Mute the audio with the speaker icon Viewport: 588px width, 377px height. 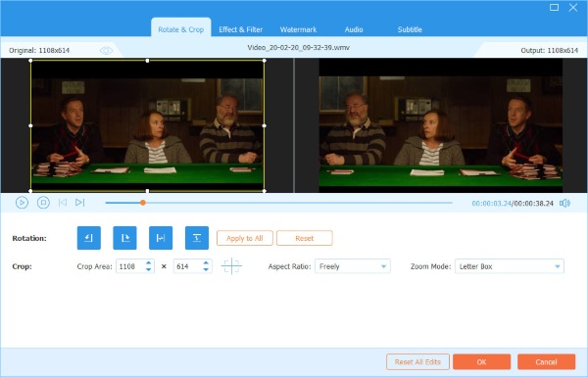click(x=564, y=203)
